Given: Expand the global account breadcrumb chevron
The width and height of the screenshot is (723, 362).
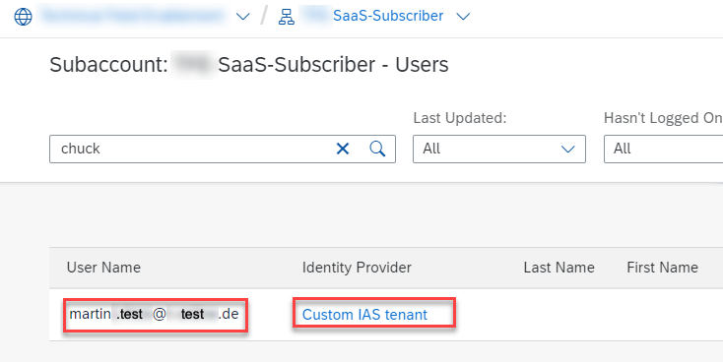Looking at the screenshot, I should coord(242,17).
